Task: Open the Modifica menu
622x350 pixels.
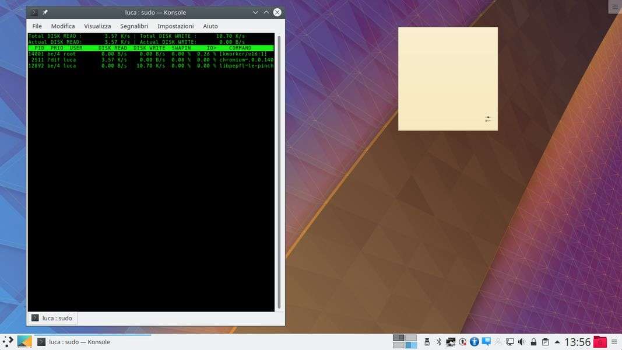Action: [x=63, y=26]
